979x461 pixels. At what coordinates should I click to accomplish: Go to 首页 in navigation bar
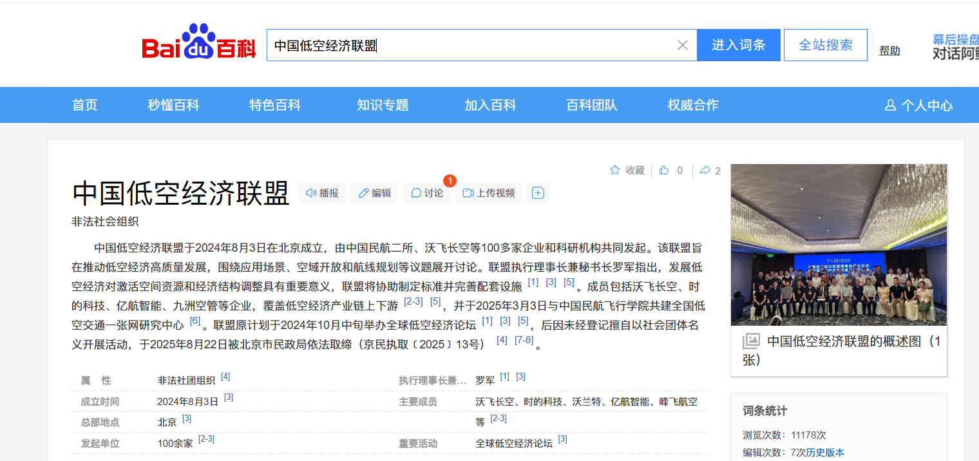point(85,106)
